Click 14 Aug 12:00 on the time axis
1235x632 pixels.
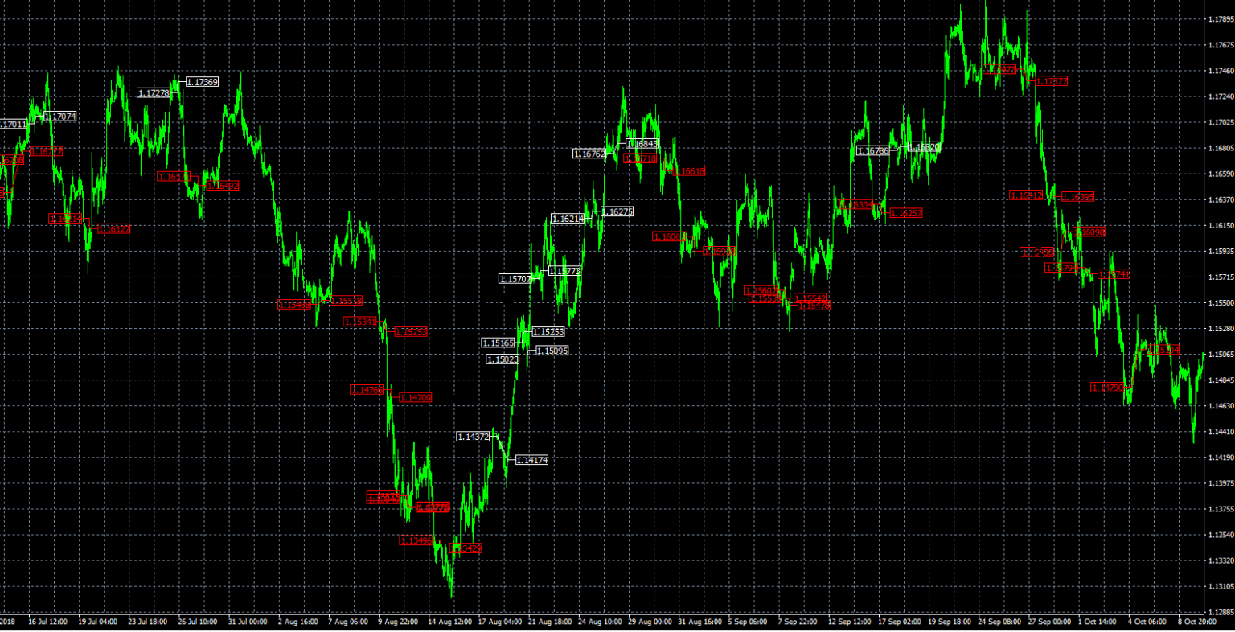click(449, 622)
